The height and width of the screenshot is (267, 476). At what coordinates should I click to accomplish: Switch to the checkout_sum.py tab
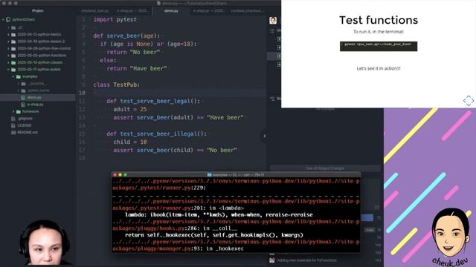pyautogui.click(x=94, y=10)
